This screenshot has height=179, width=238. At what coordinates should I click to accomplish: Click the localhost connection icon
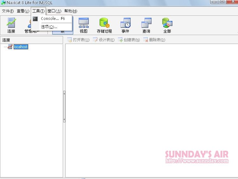coord(10,46)
